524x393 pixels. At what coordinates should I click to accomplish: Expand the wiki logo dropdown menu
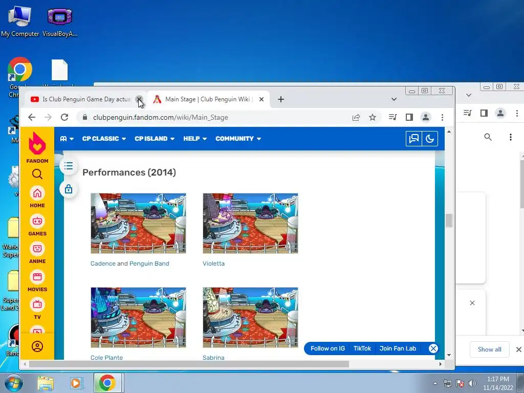coord(67,139)
